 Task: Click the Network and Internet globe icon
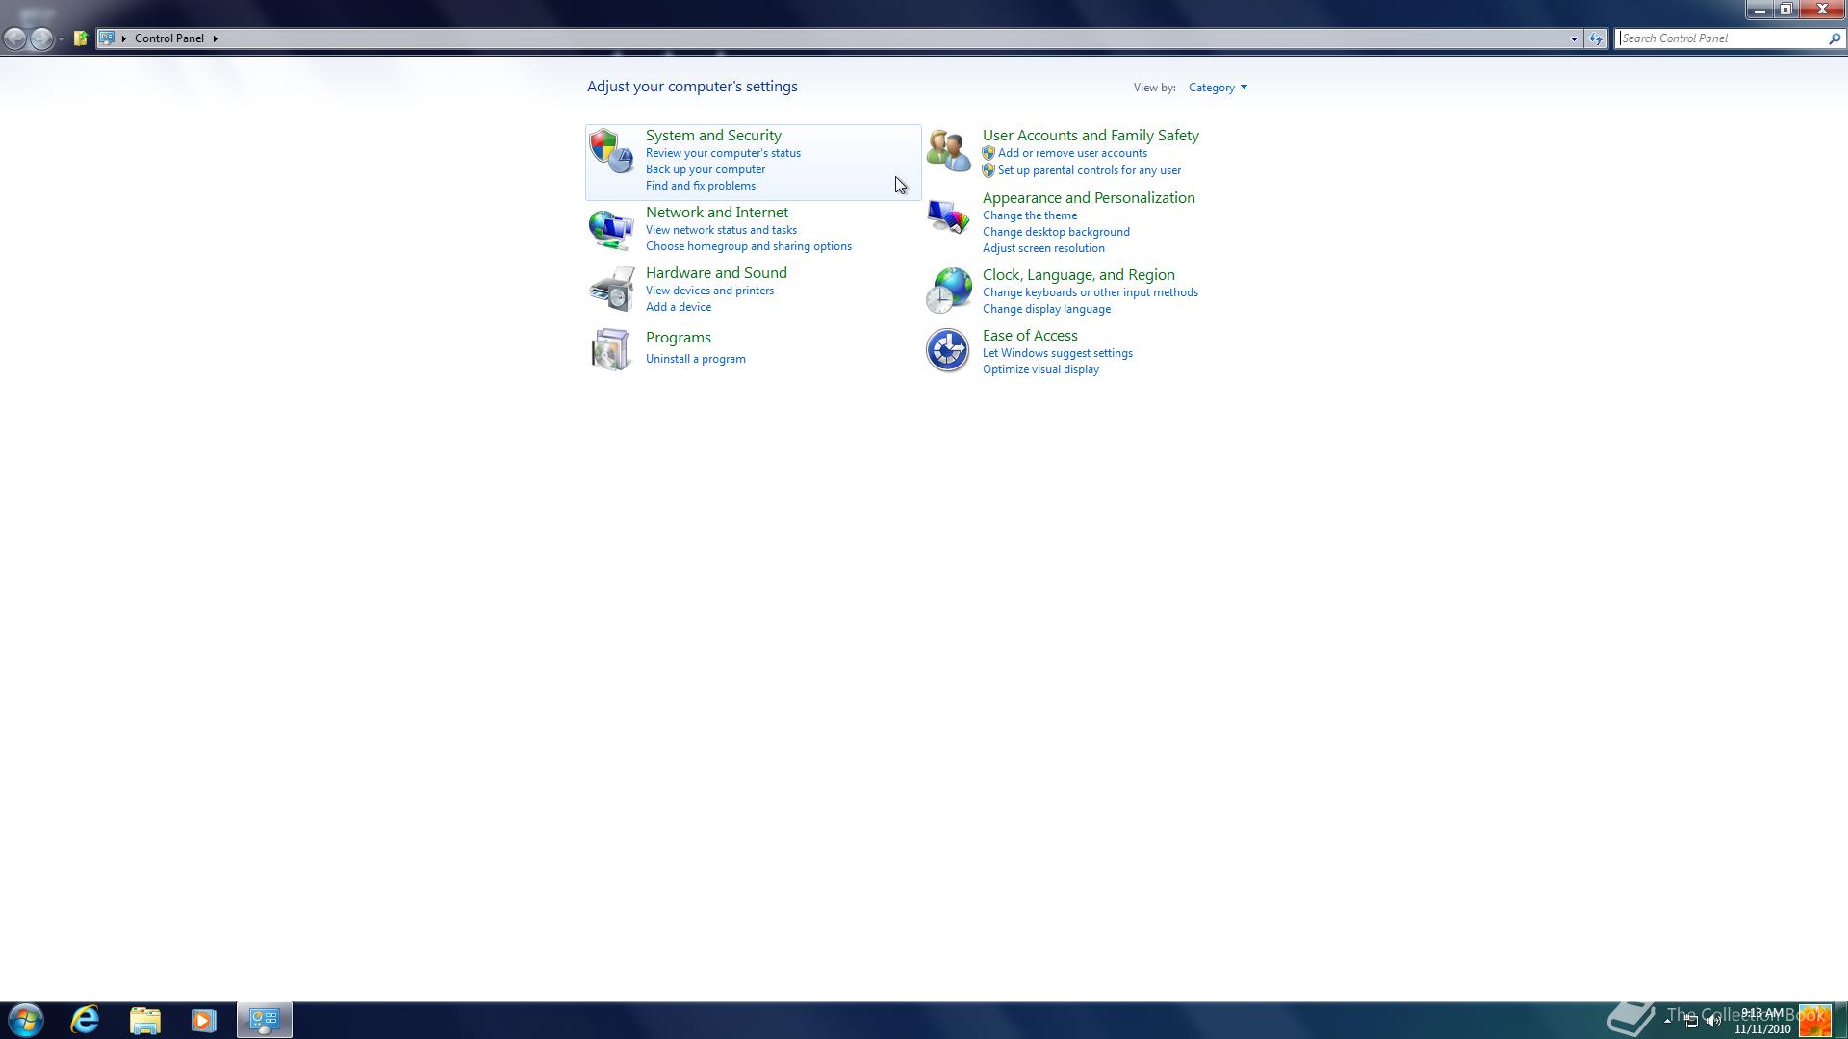(x=611, y=230)
